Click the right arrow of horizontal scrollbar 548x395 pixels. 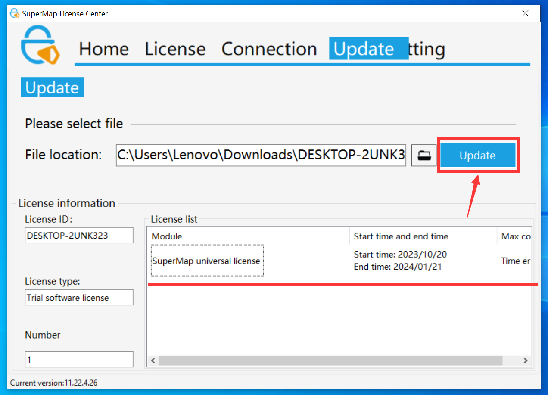point(526,361)
